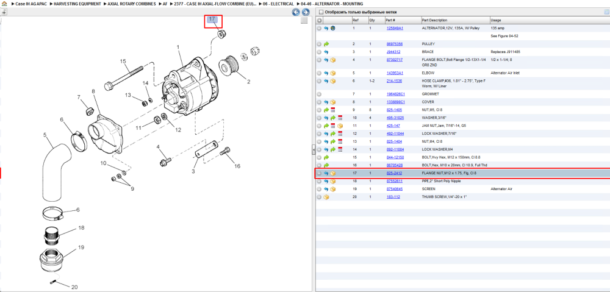This screenshot has height=292, width=610.
Task: Click the package box icon in THUMB SCREW row
Action: coord(326,197)
